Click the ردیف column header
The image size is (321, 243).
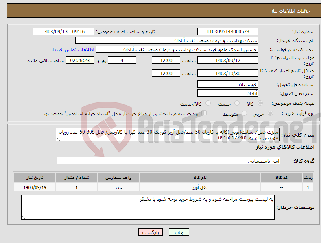[x=308, y=178]
